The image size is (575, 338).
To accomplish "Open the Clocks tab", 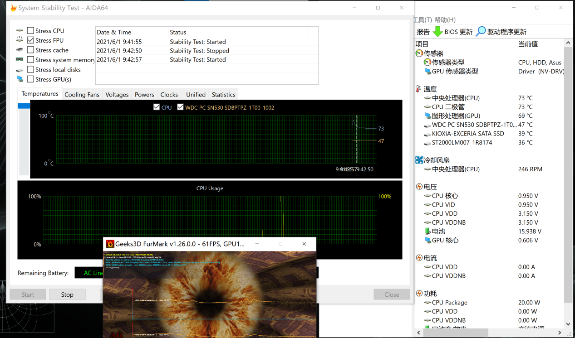I will coord(169,95).
